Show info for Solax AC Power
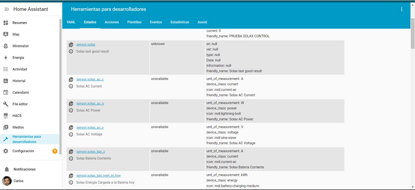The width and height of the screenshot is (415, 190). (x=71, y=110)
